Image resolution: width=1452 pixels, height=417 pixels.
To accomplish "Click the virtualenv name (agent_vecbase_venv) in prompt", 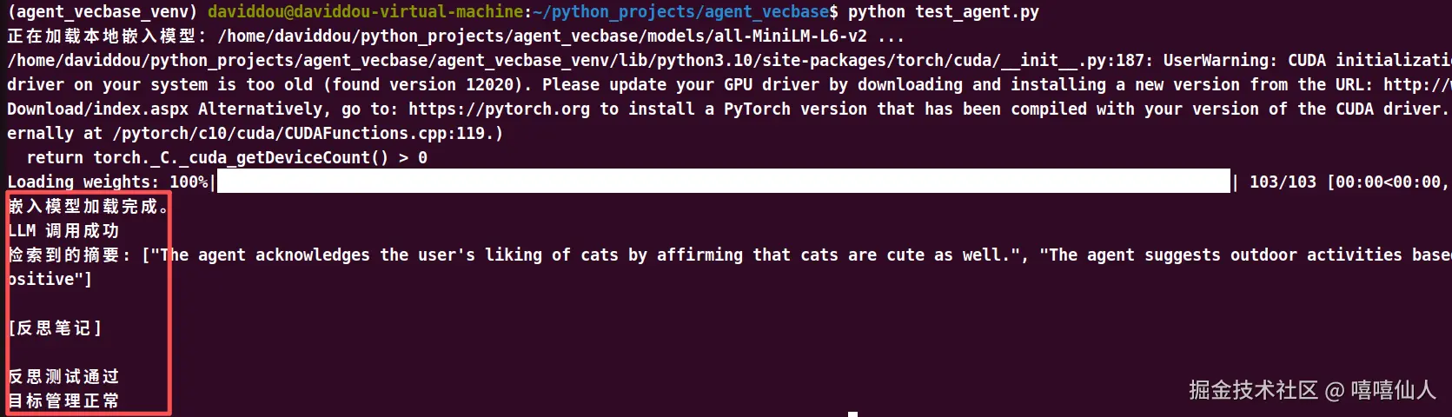I will [103, 12].
